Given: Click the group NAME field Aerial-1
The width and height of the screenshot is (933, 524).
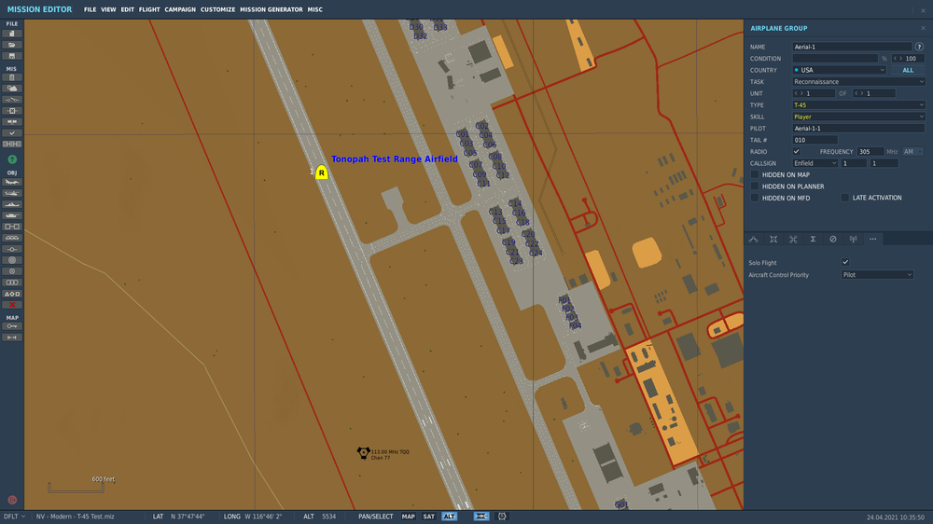Looking at the screenshot, I should [x=852, y=47].
